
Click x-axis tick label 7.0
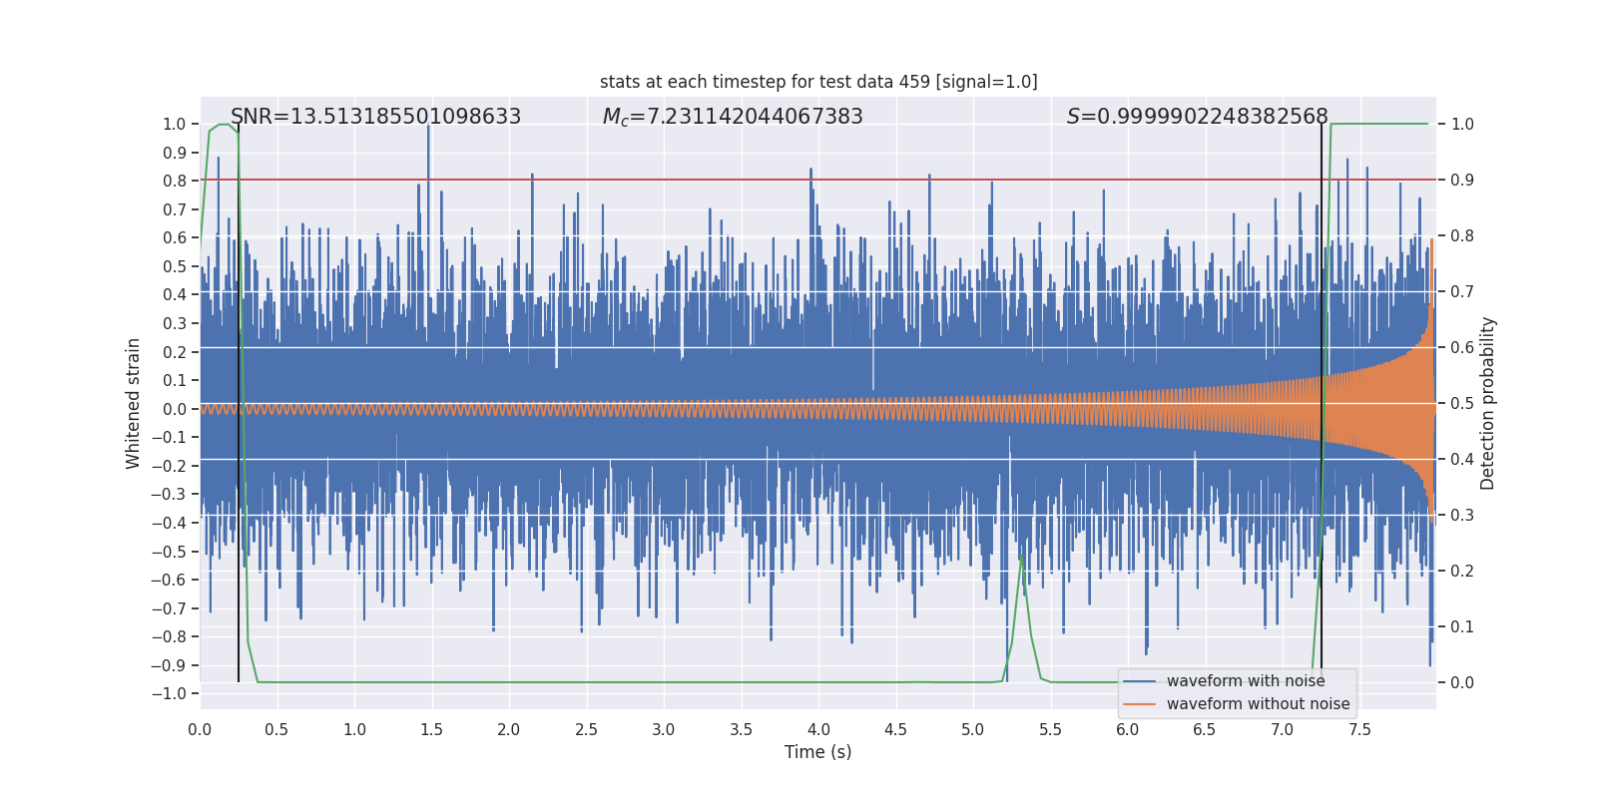[x=1283, y=729]
